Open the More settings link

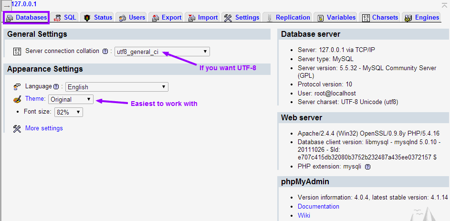click(44, 128)
